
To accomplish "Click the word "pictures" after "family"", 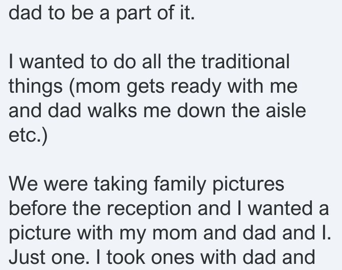I will coord(248,185).
